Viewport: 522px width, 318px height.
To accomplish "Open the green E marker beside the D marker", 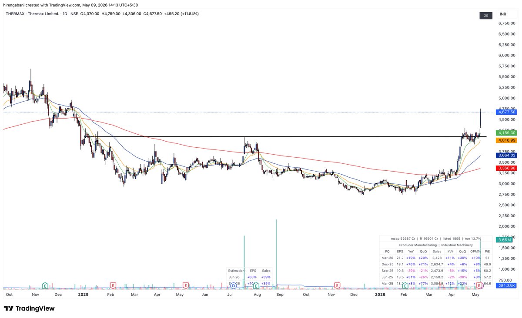I will [256, 285].
